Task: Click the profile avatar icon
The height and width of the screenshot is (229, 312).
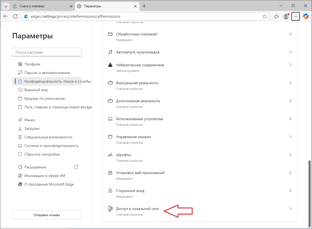Action: pyautogui.click(x=286, y=16)
